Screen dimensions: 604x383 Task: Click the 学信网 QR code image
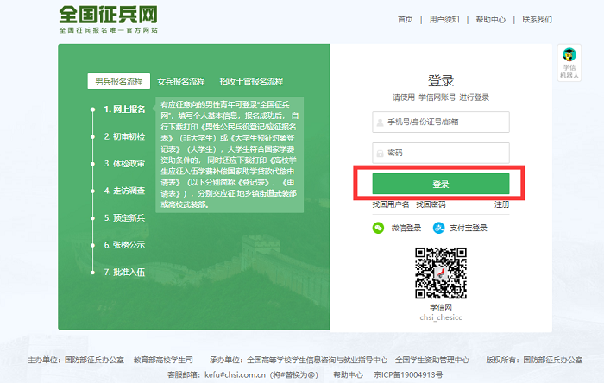click(441, 272)
